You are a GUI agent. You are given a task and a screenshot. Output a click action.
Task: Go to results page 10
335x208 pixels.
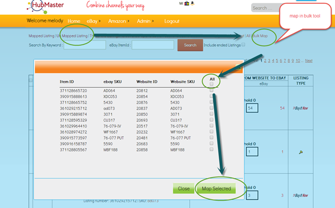tap(298, 61)
